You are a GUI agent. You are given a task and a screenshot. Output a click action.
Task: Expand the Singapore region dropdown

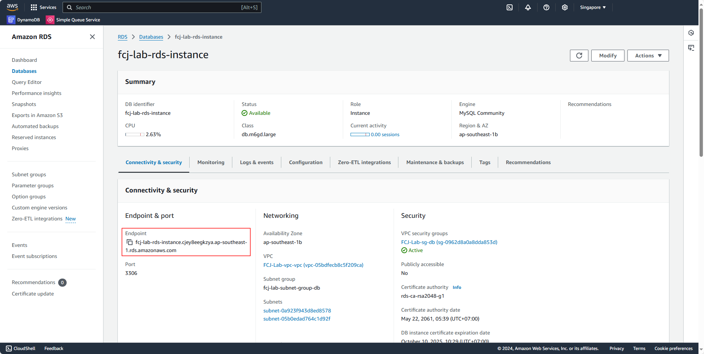point(593,7)
